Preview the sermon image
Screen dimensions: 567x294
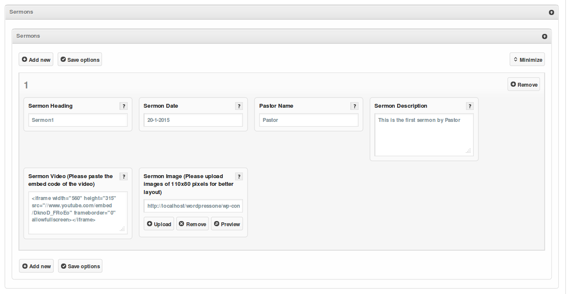[x=227, y=224]
